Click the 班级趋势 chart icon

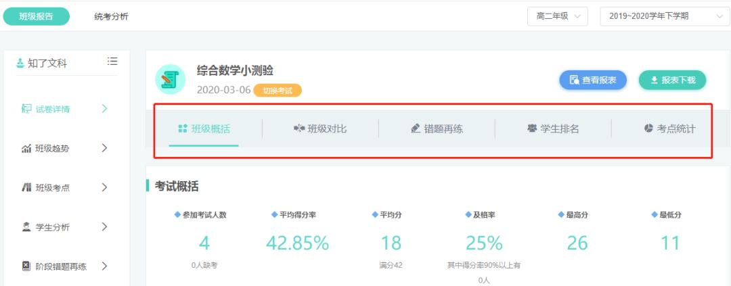point(26,149)
